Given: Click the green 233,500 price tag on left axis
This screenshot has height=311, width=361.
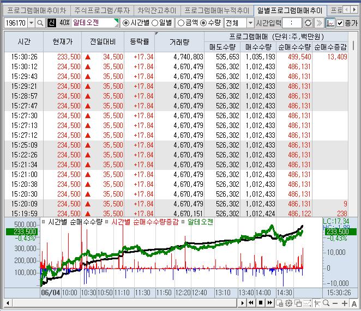Looking at the screenshot, I should 21,231.
